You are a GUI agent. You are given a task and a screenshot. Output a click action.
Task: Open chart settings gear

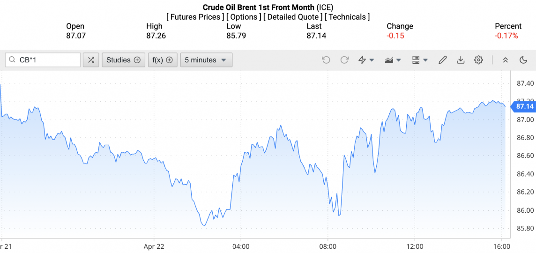(x=478, y=60)
